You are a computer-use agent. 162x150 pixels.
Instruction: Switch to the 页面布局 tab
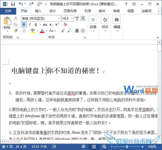click(70, 11)
